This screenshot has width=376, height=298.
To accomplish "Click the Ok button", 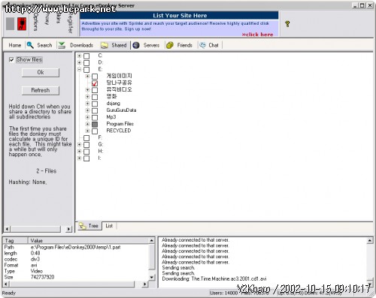I will point(41,73).
